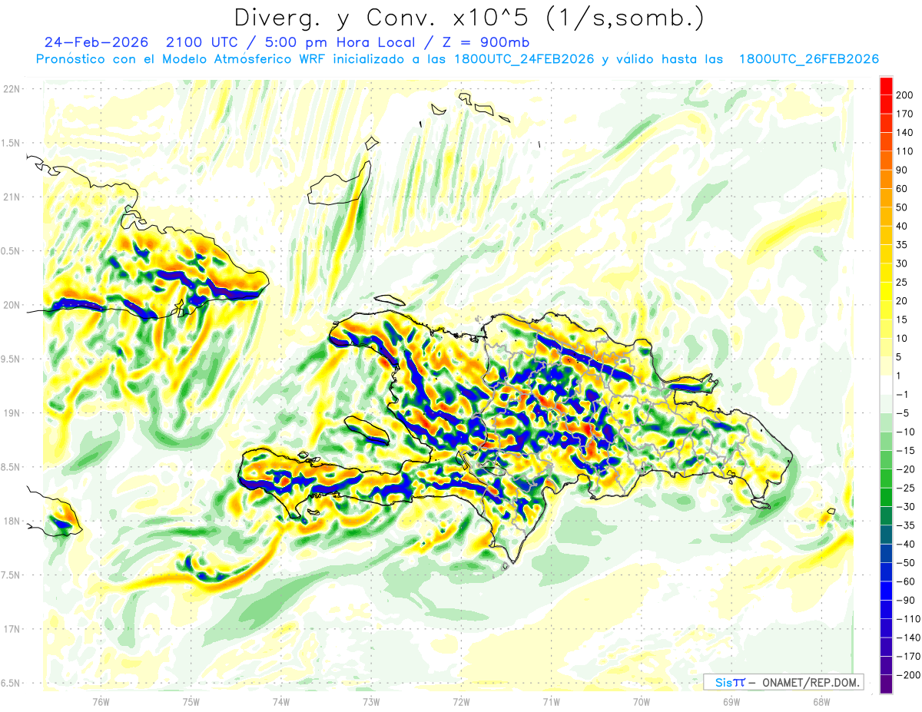
Task: Click the '19N' latitude label
Action: pyautogui.click(x=11, y=412)
